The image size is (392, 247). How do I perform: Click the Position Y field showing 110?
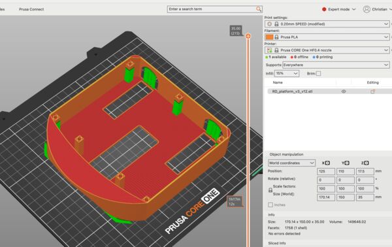pos(346,171)
